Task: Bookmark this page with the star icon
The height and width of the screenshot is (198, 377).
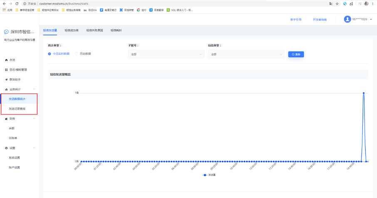Action: tap(337, 4)
